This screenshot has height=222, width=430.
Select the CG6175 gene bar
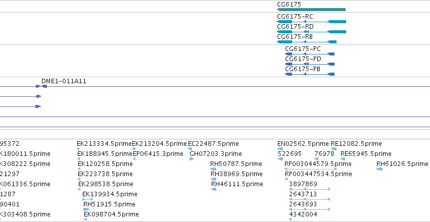(311, 10)
